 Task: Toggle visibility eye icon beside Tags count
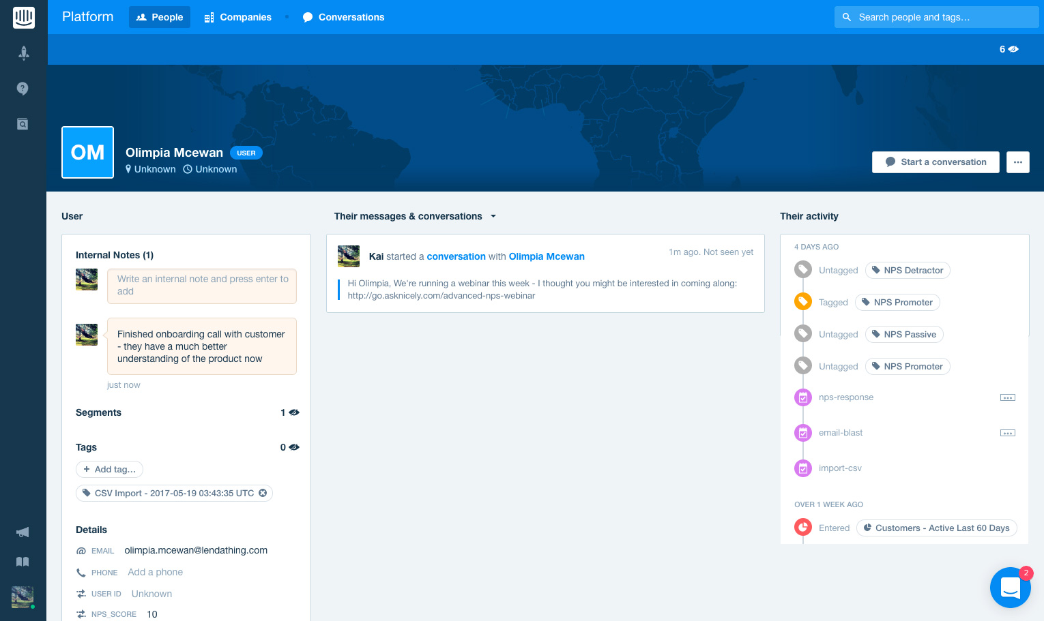293,447
